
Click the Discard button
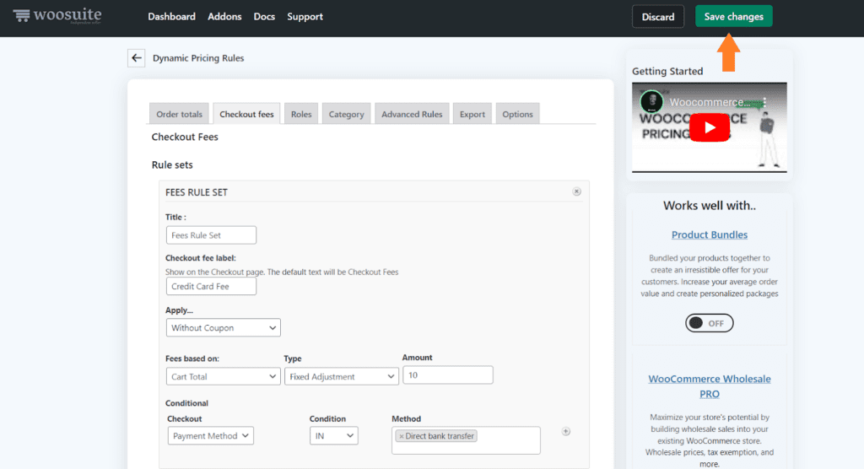[658, 17]
